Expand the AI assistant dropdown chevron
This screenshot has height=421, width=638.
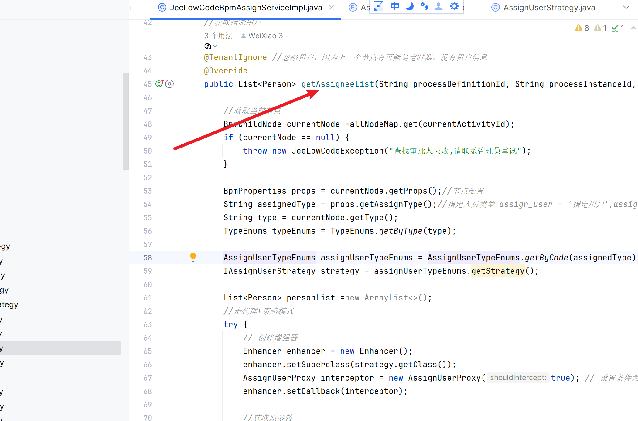(215, 46)
